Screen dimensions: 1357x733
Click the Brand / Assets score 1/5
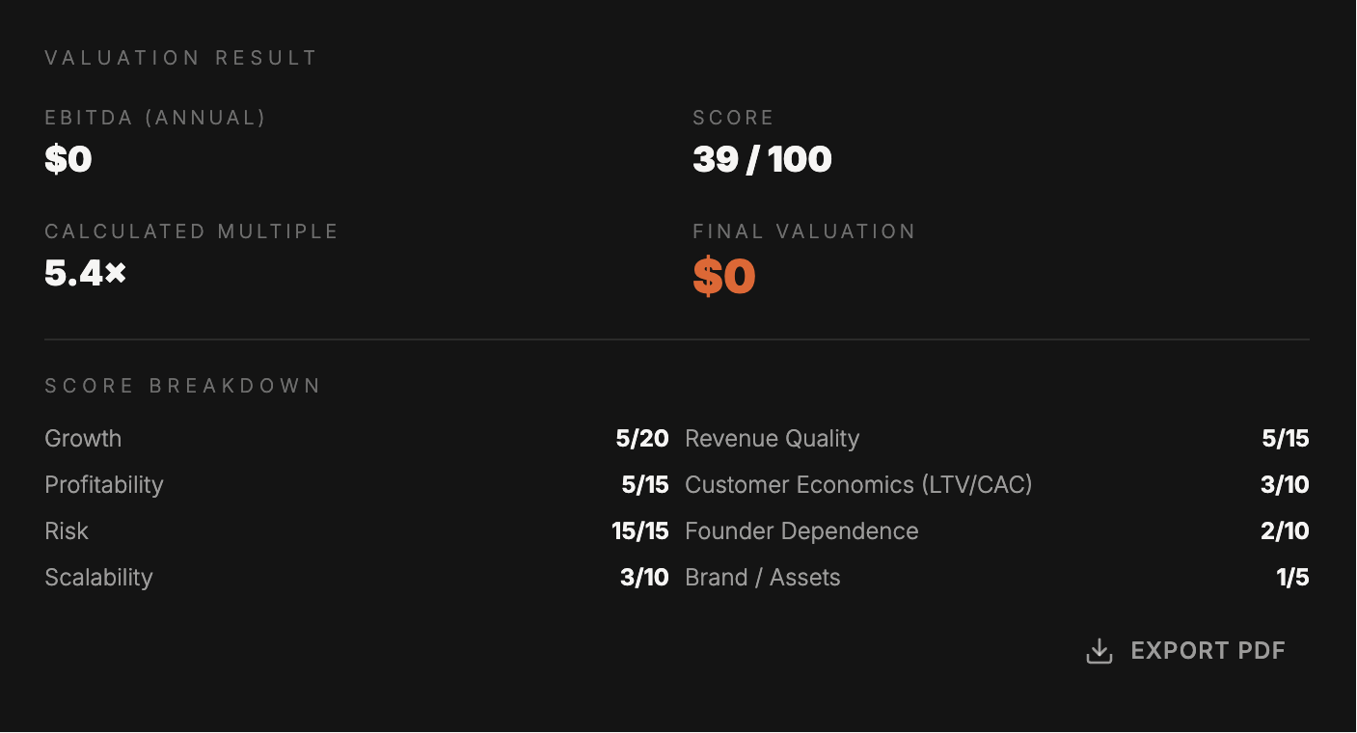pos(1292,578)
